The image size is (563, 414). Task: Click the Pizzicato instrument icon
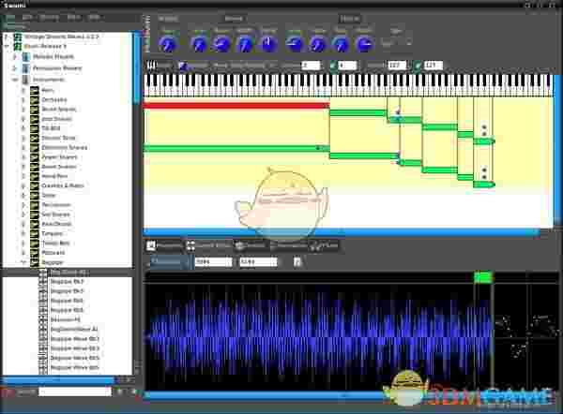35,253
